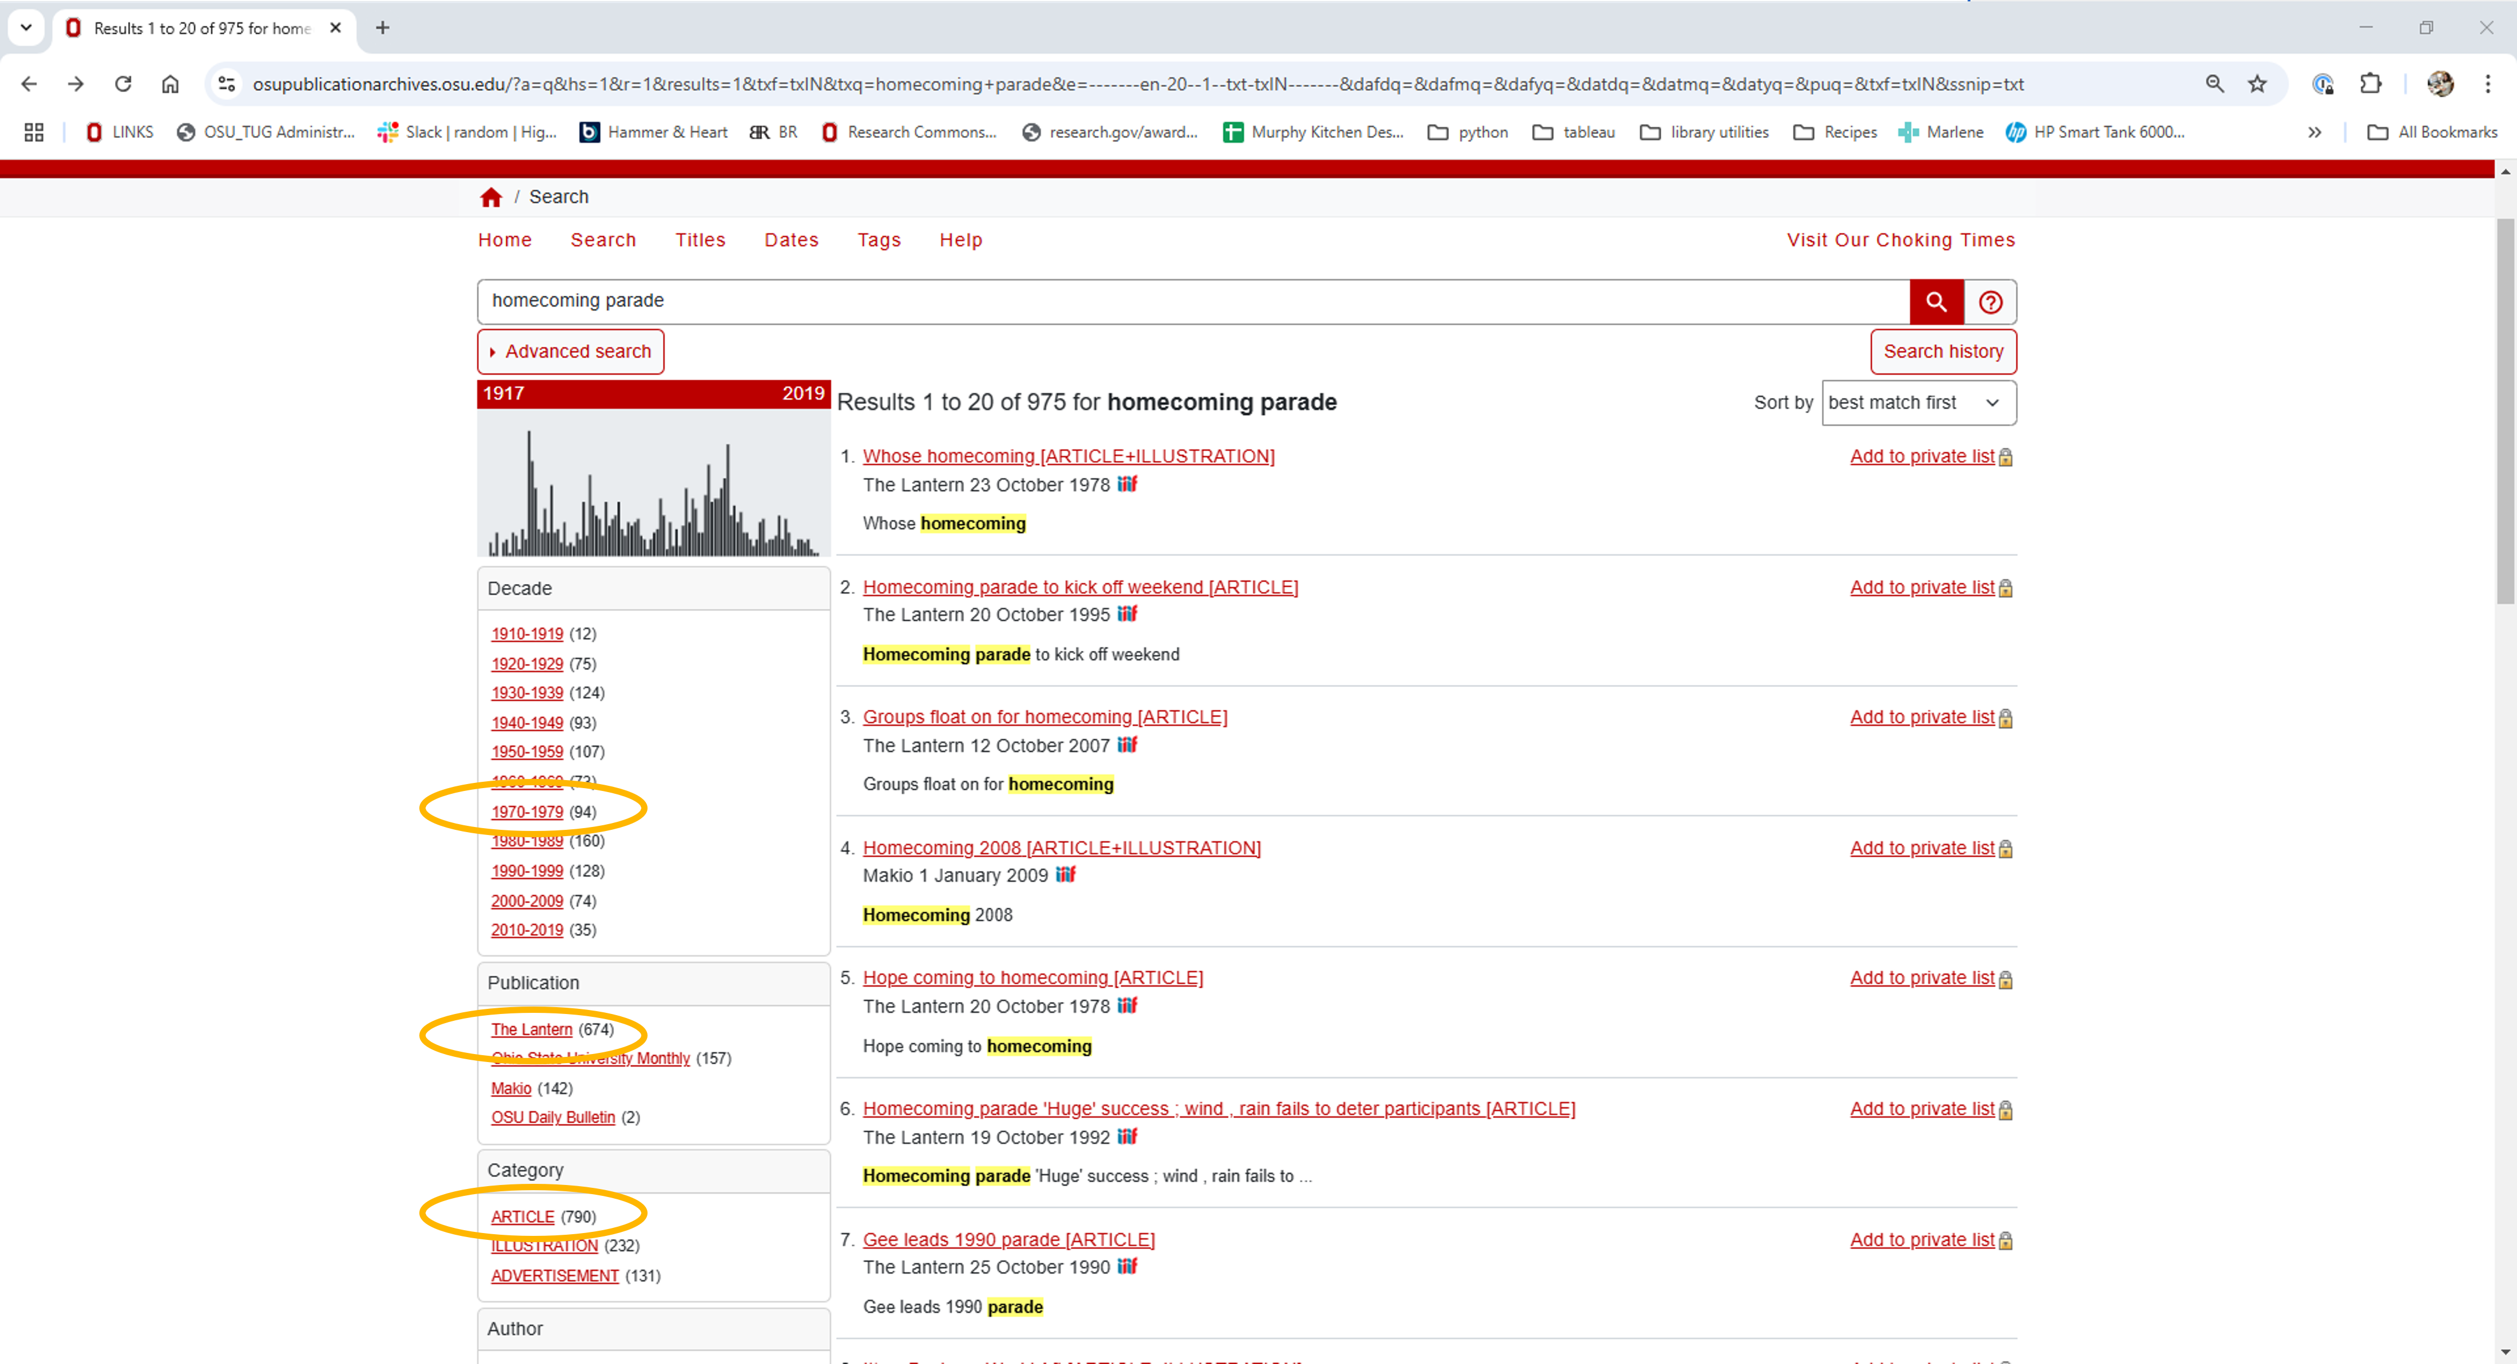
Task: Click the Chrome extensions puzzle icon
Action: pyautogui.click(x=2371, y=84)
